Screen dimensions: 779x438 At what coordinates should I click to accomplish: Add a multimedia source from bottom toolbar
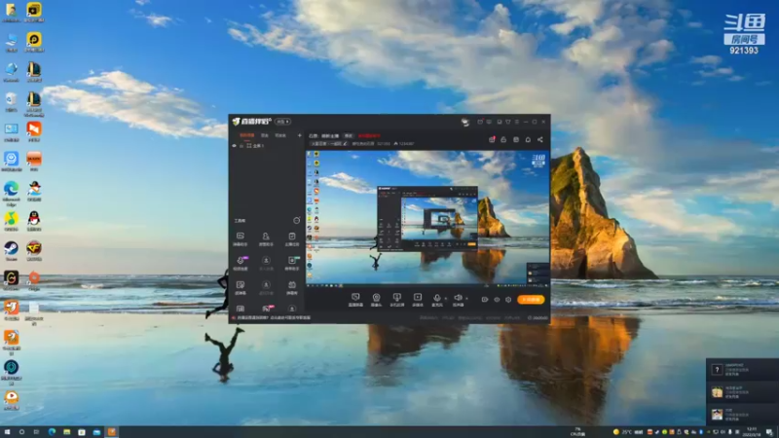tap(418, 300)
